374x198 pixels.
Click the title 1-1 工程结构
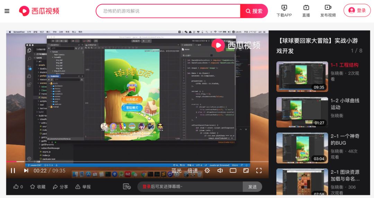pos(345,65)
